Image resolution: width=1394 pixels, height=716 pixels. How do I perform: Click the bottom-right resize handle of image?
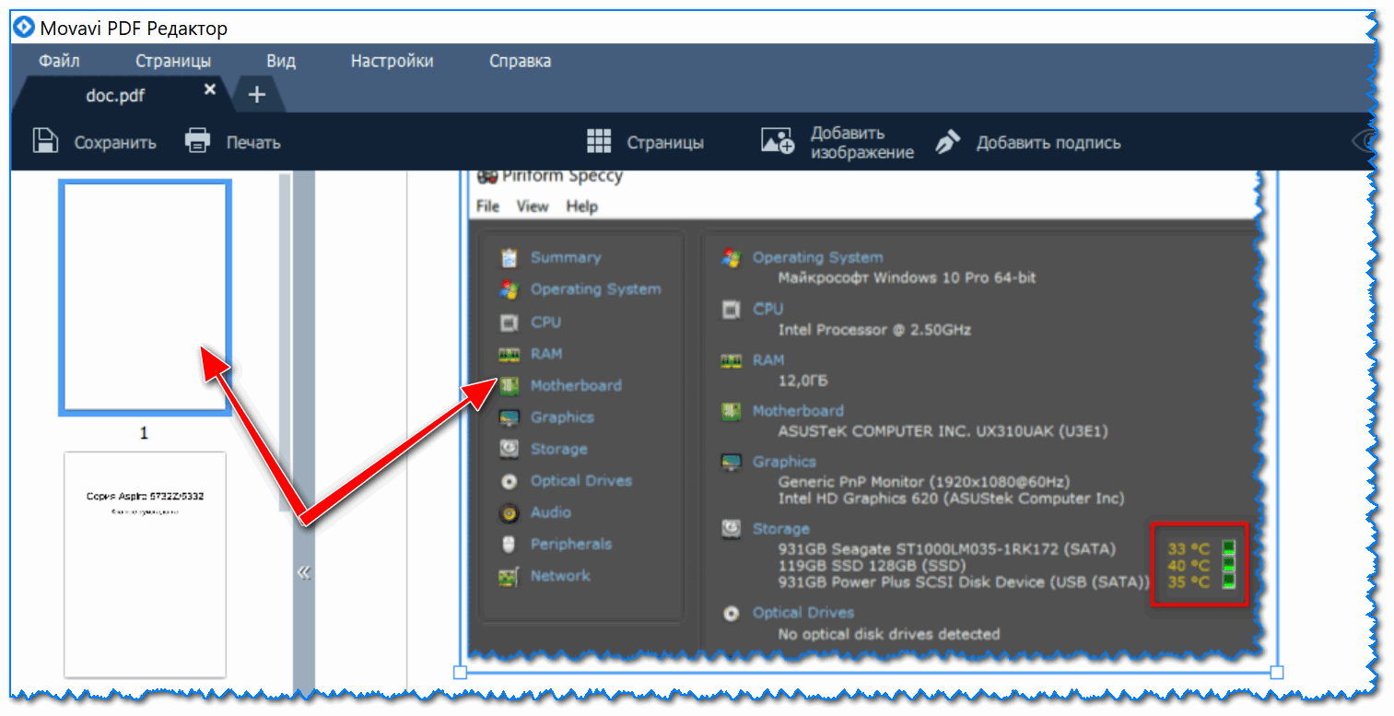1277,673
